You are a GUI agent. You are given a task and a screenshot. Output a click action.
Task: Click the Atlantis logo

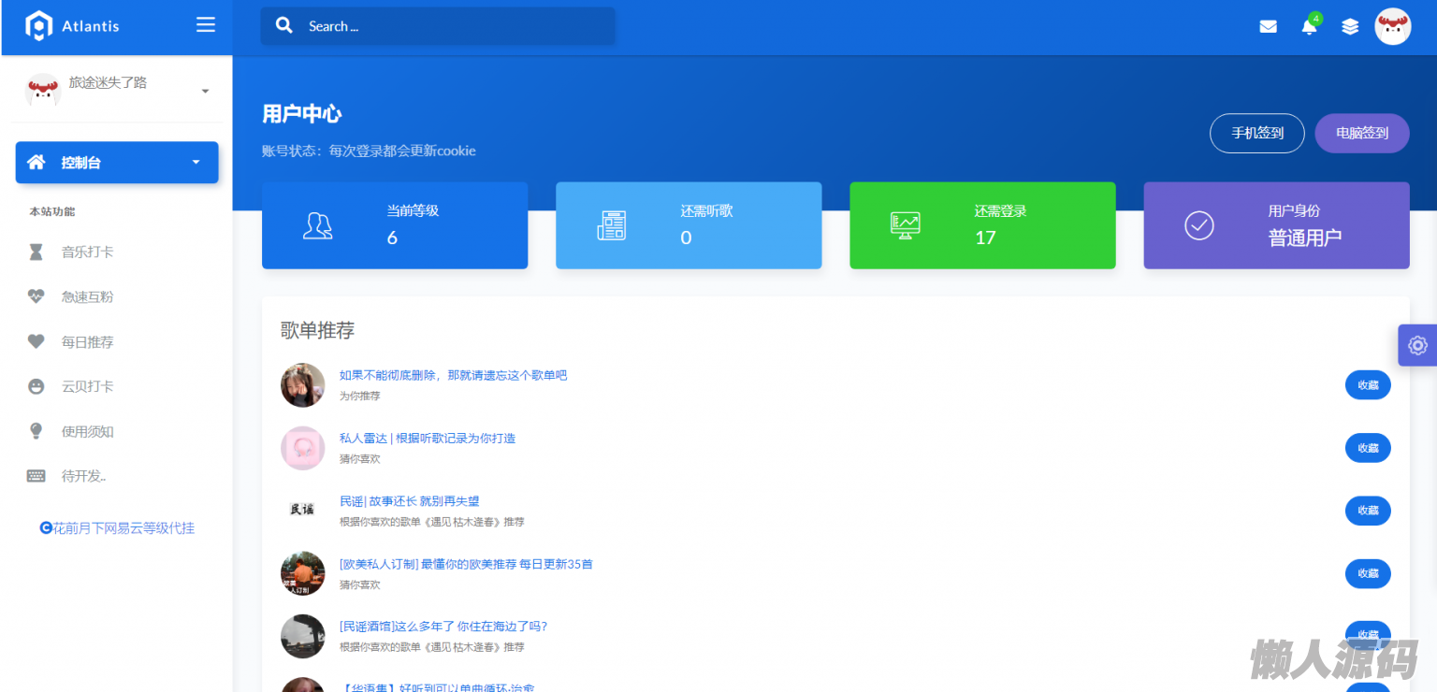(73, 26)
